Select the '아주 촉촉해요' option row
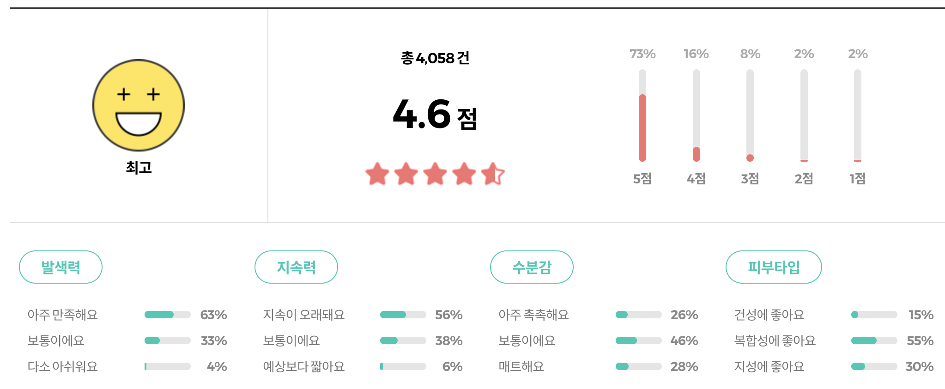This screenshot has width=945, height=389. click(533, 314)
